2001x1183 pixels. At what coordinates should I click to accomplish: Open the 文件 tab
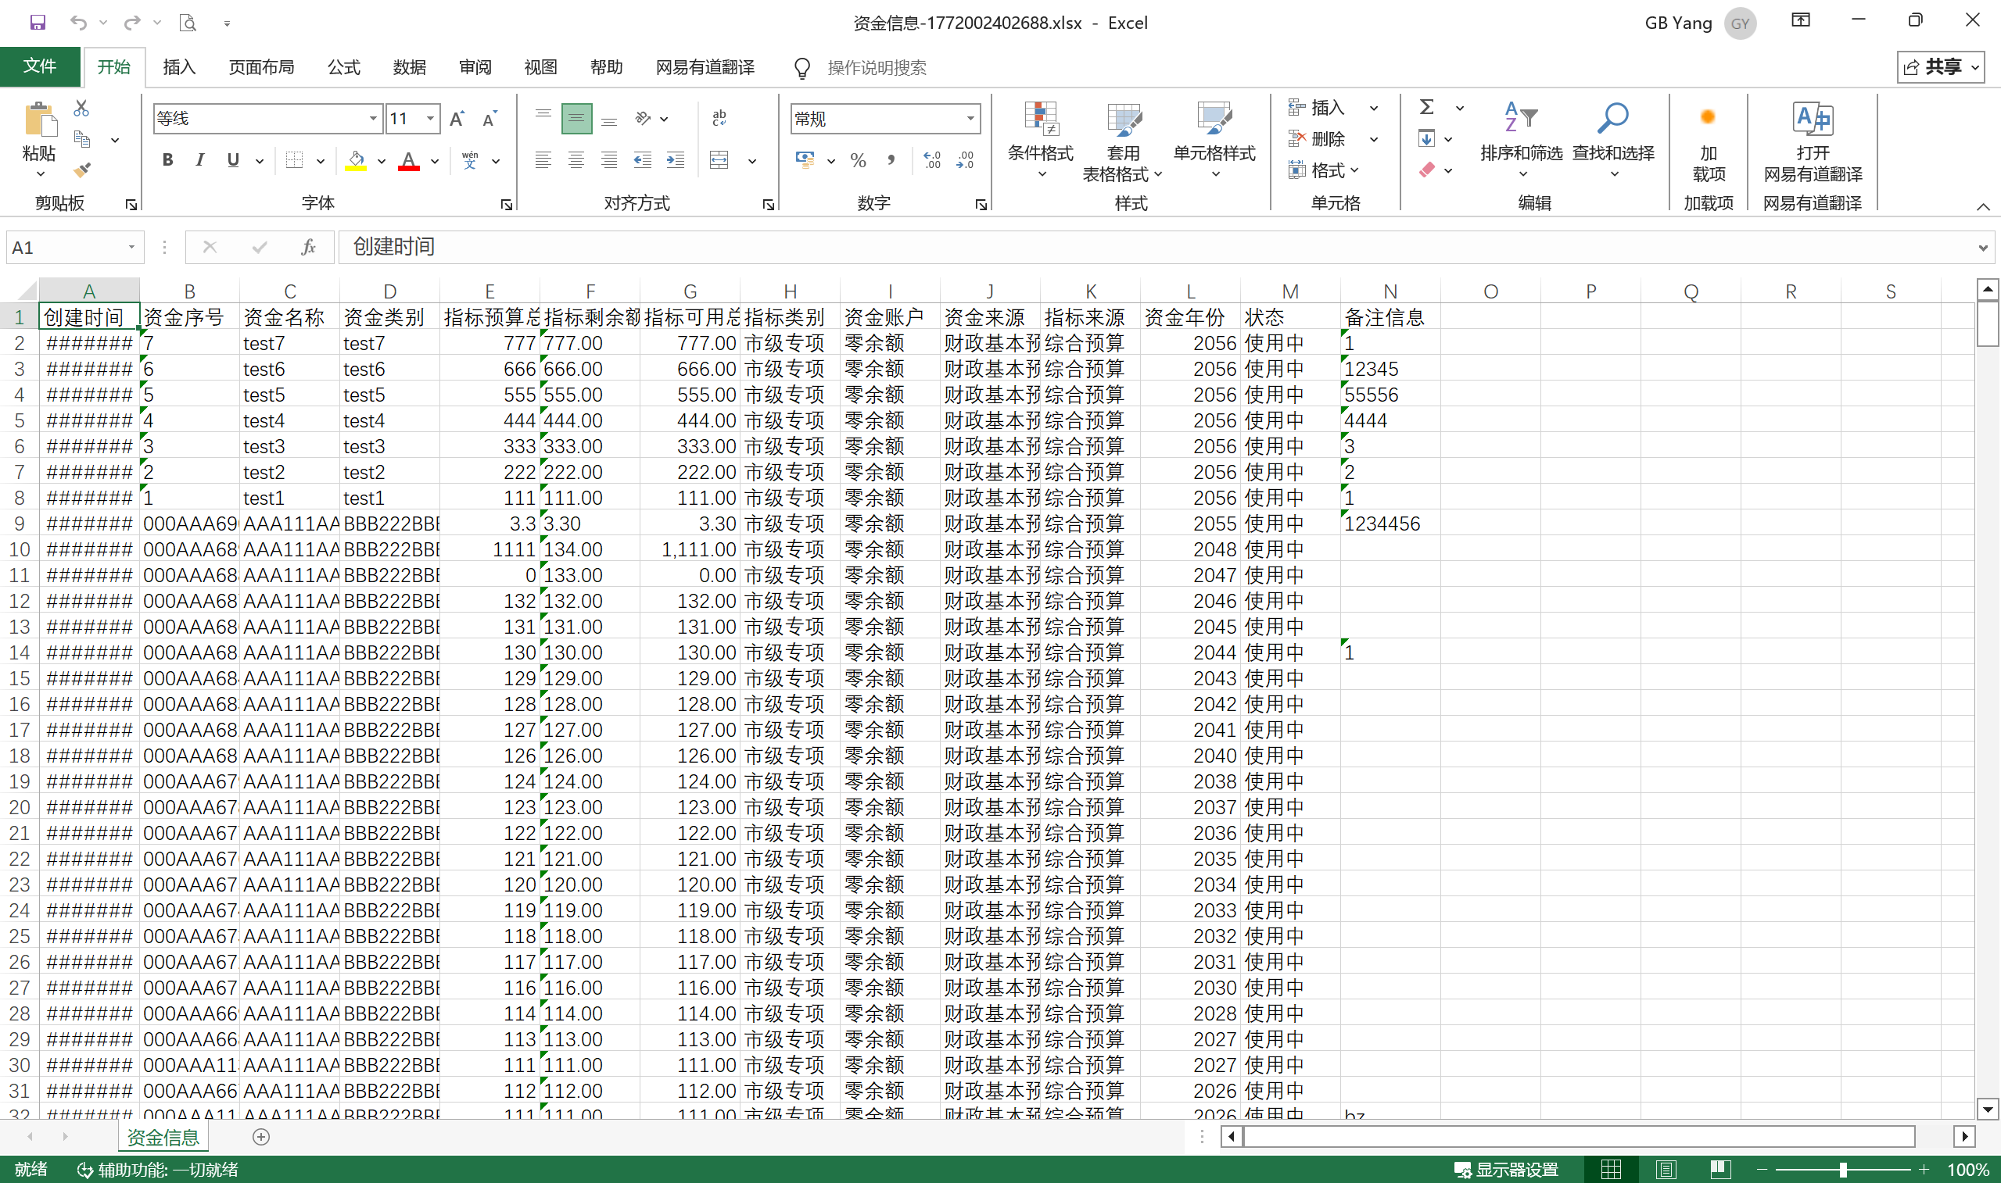[40, 66]
